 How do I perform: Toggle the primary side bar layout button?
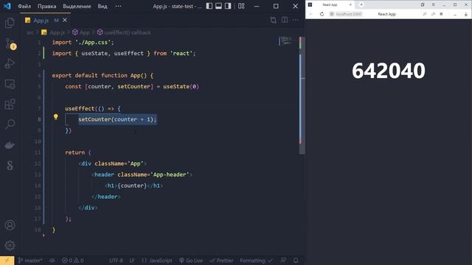tap(209, 6)
